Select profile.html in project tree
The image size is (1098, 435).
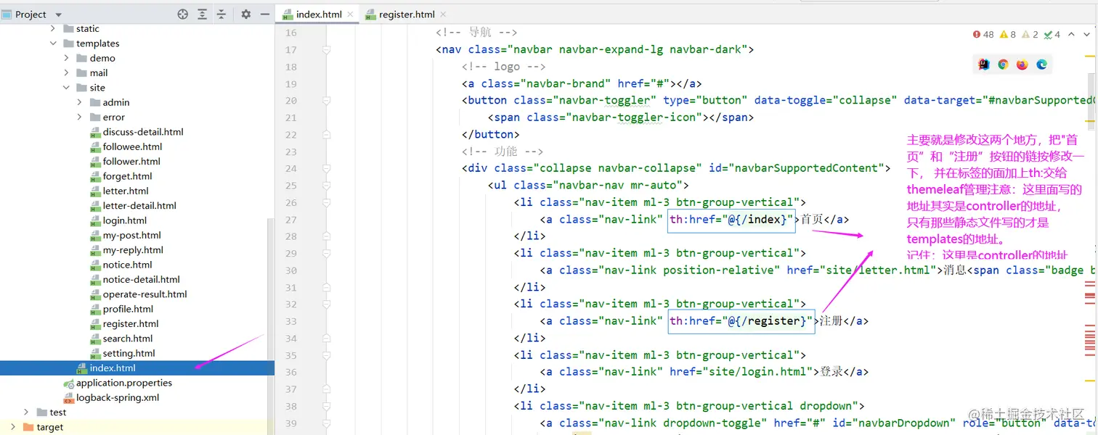point(121,309)
